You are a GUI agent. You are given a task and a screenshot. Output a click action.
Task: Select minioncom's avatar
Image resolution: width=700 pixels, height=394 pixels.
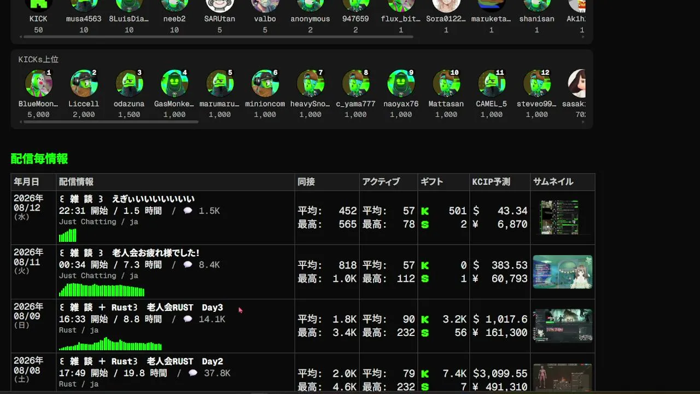(265, 84)
